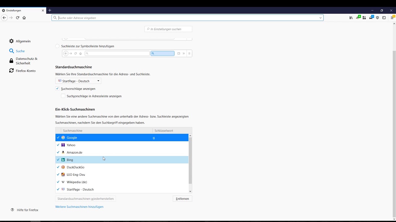Open Hilfe für Firefox link
The width and height of the screenshot is (396, 222).
tap(25, 210)
